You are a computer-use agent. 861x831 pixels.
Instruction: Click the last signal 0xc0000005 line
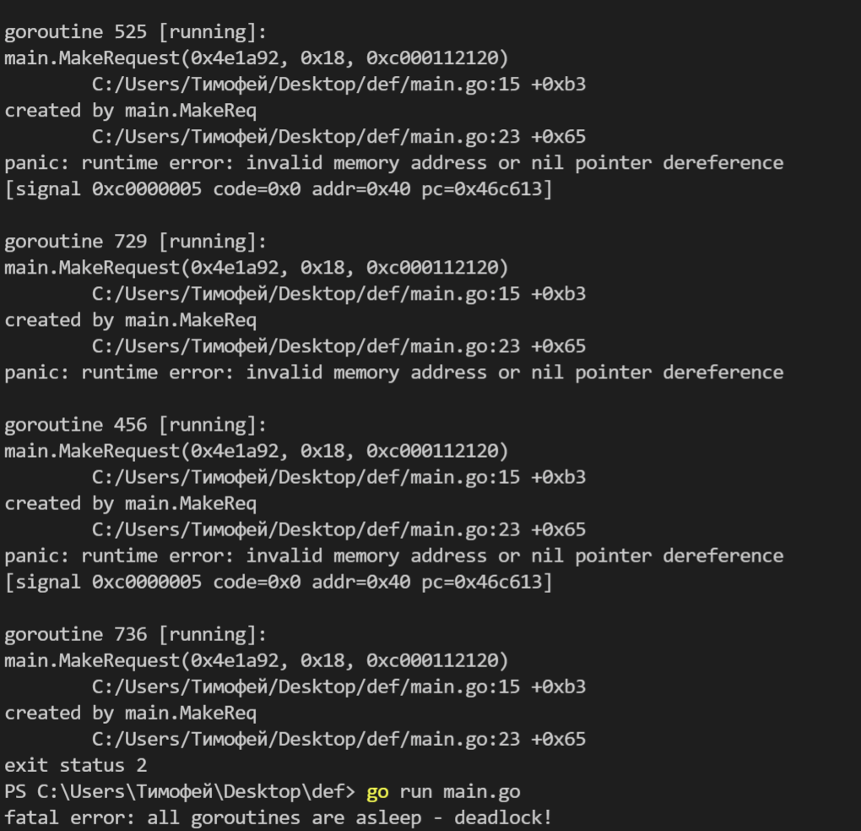click(278, 582)
